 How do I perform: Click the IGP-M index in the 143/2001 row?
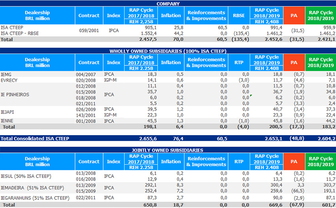click(x=110, y=115)
